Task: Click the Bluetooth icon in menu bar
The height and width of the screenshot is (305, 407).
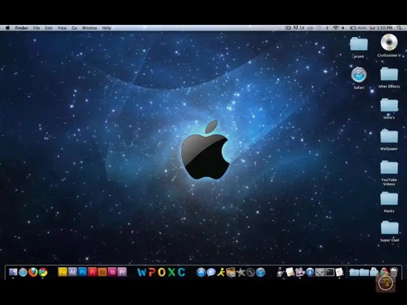Action: tap(327, 28)
